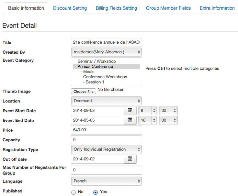Click into the Price input field
Screen dimensions: 238x196
[106, 130]
